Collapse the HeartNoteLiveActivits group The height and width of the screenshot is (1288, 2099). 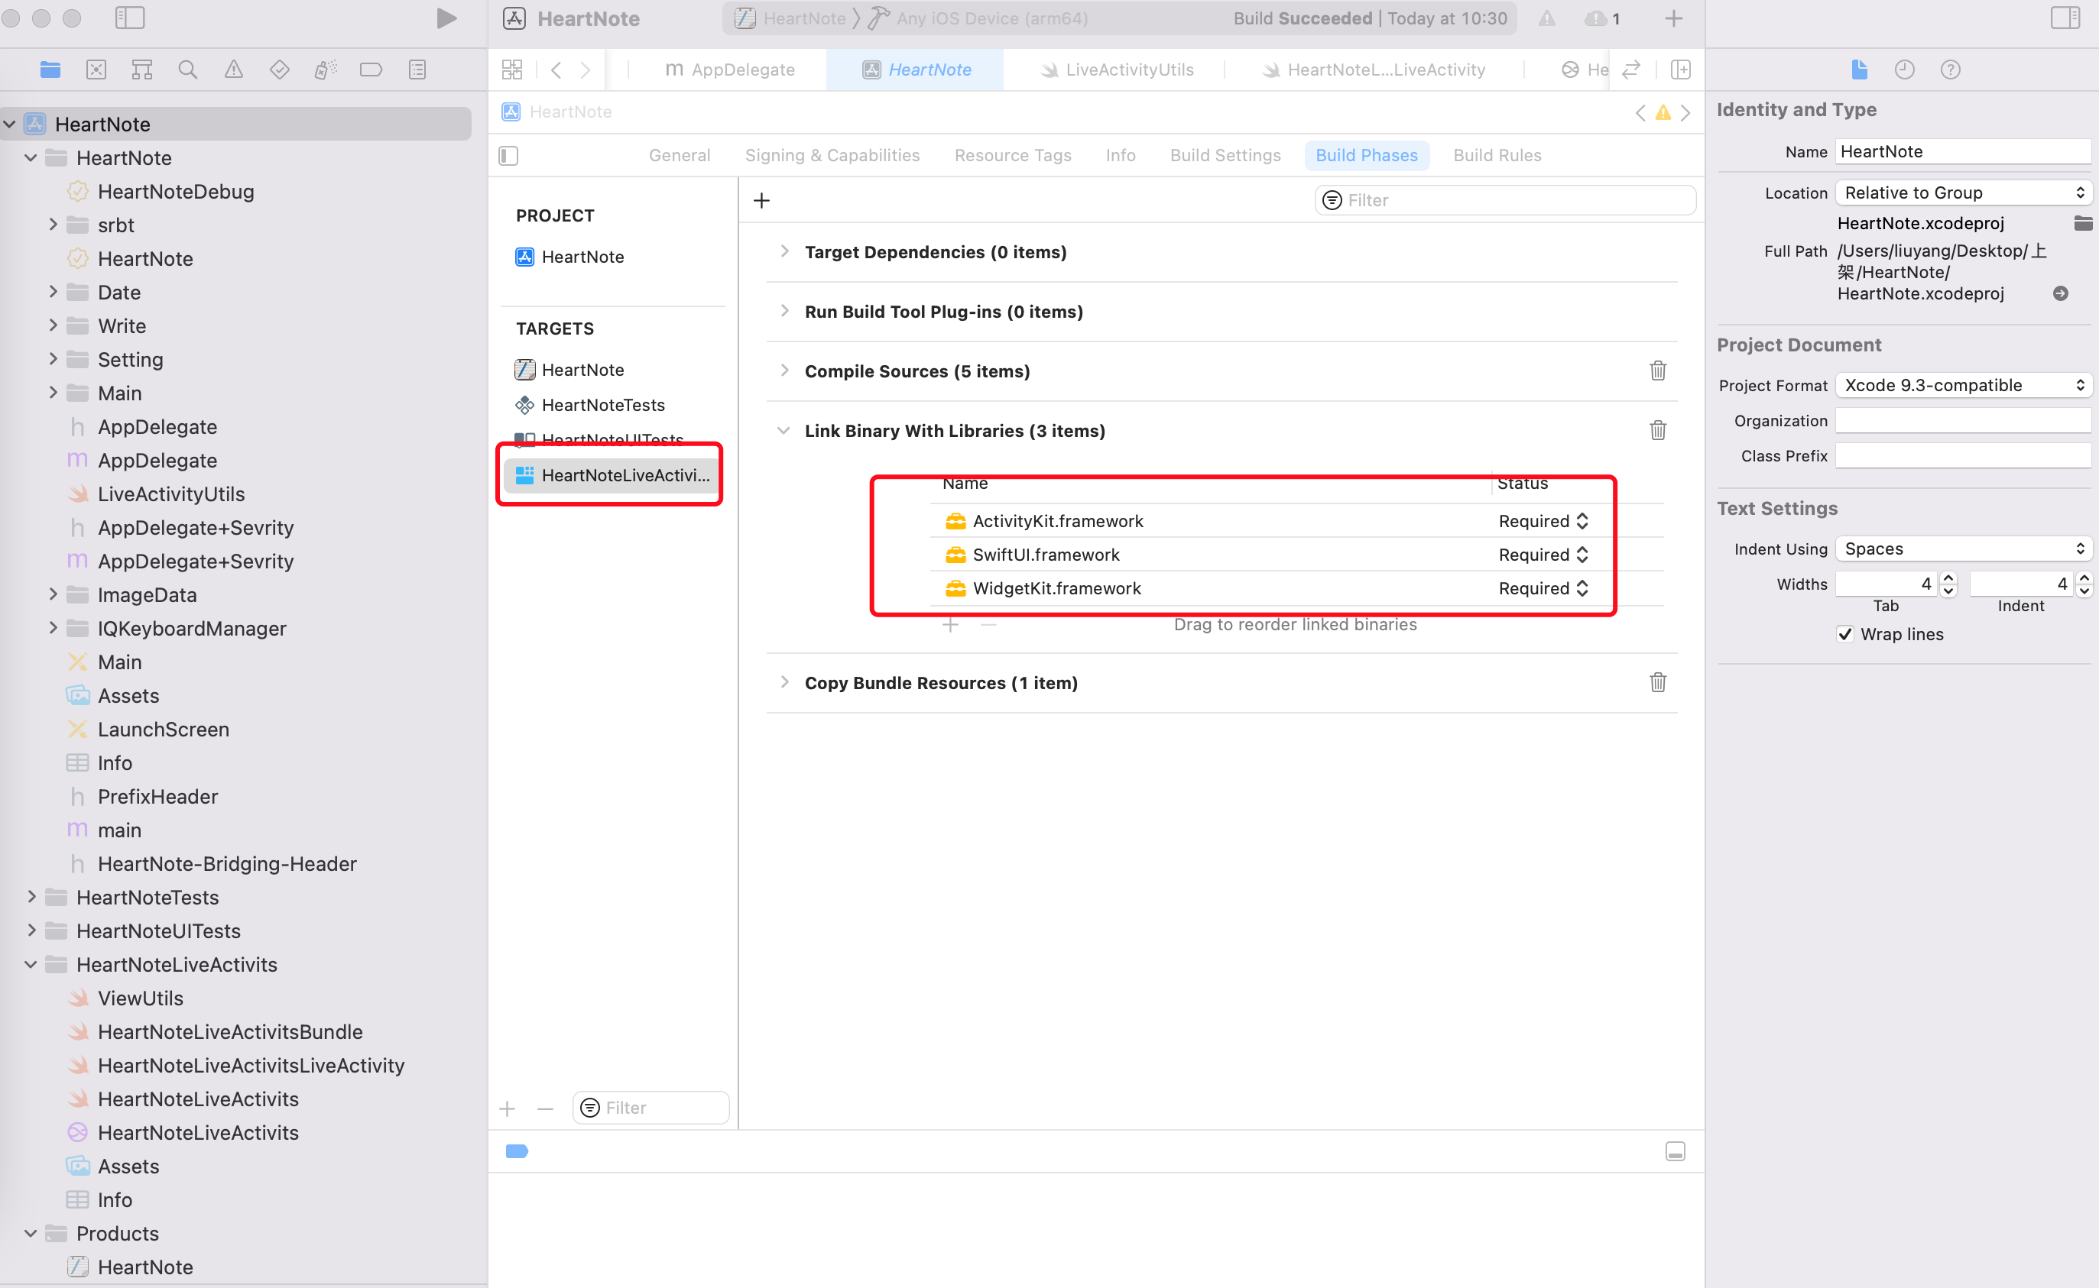31,963
